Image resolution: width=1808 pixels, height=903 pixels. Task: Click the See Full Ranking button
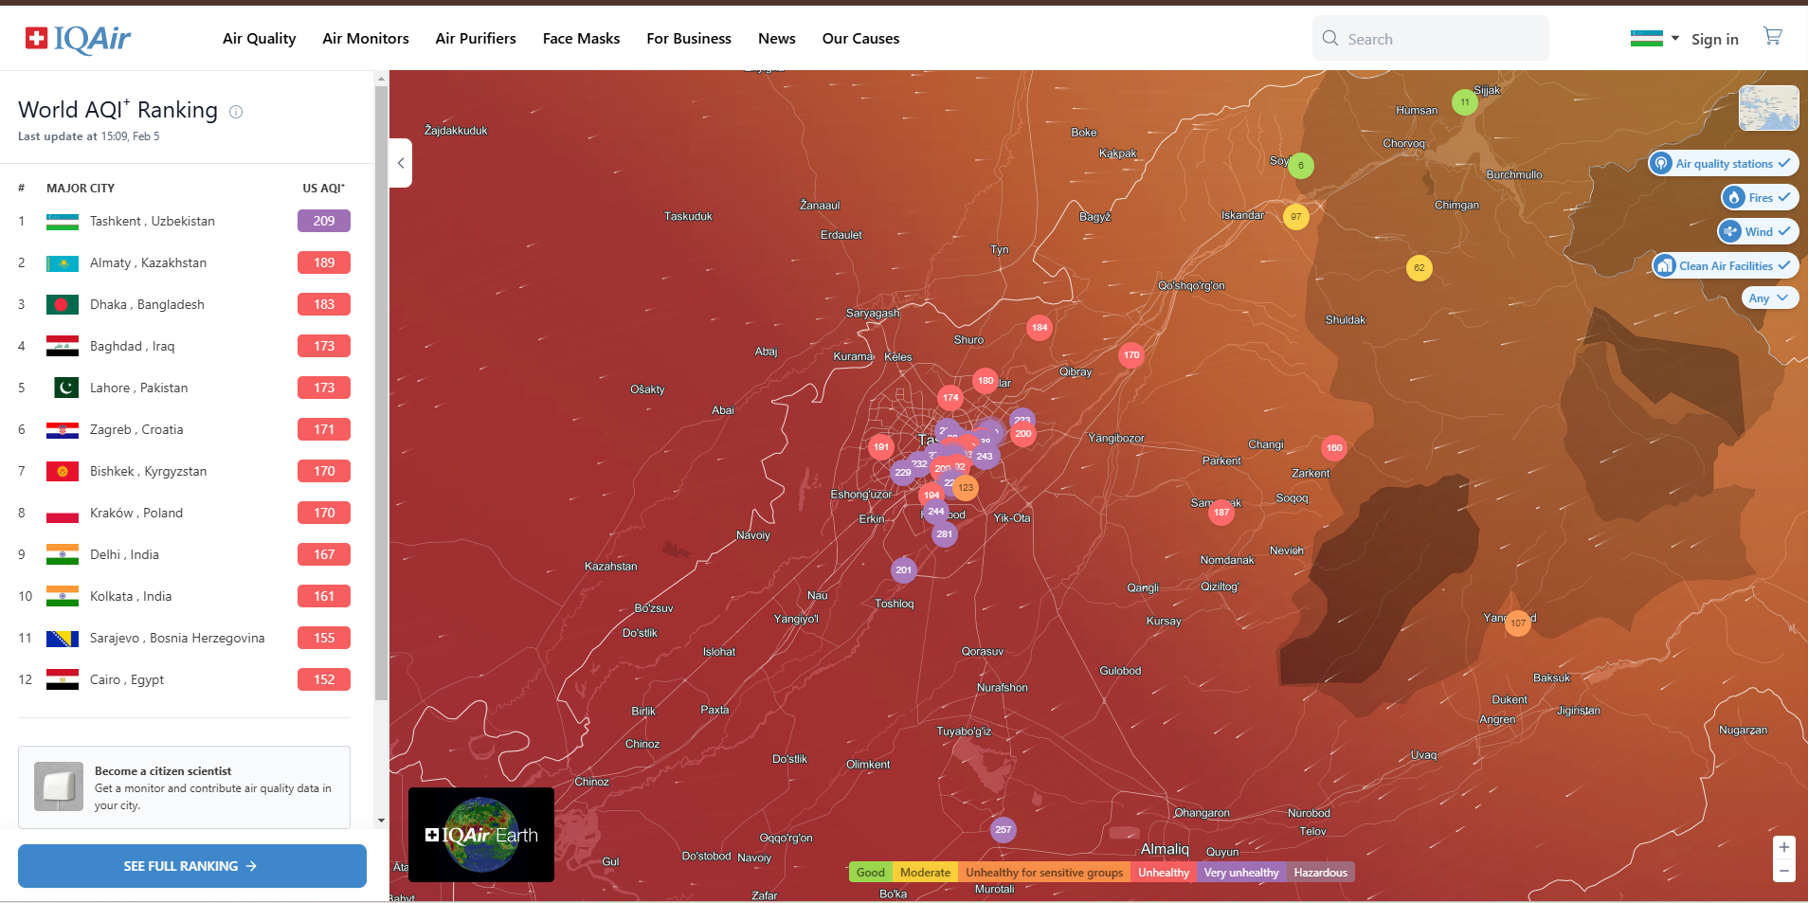click(x=191, y=866)
